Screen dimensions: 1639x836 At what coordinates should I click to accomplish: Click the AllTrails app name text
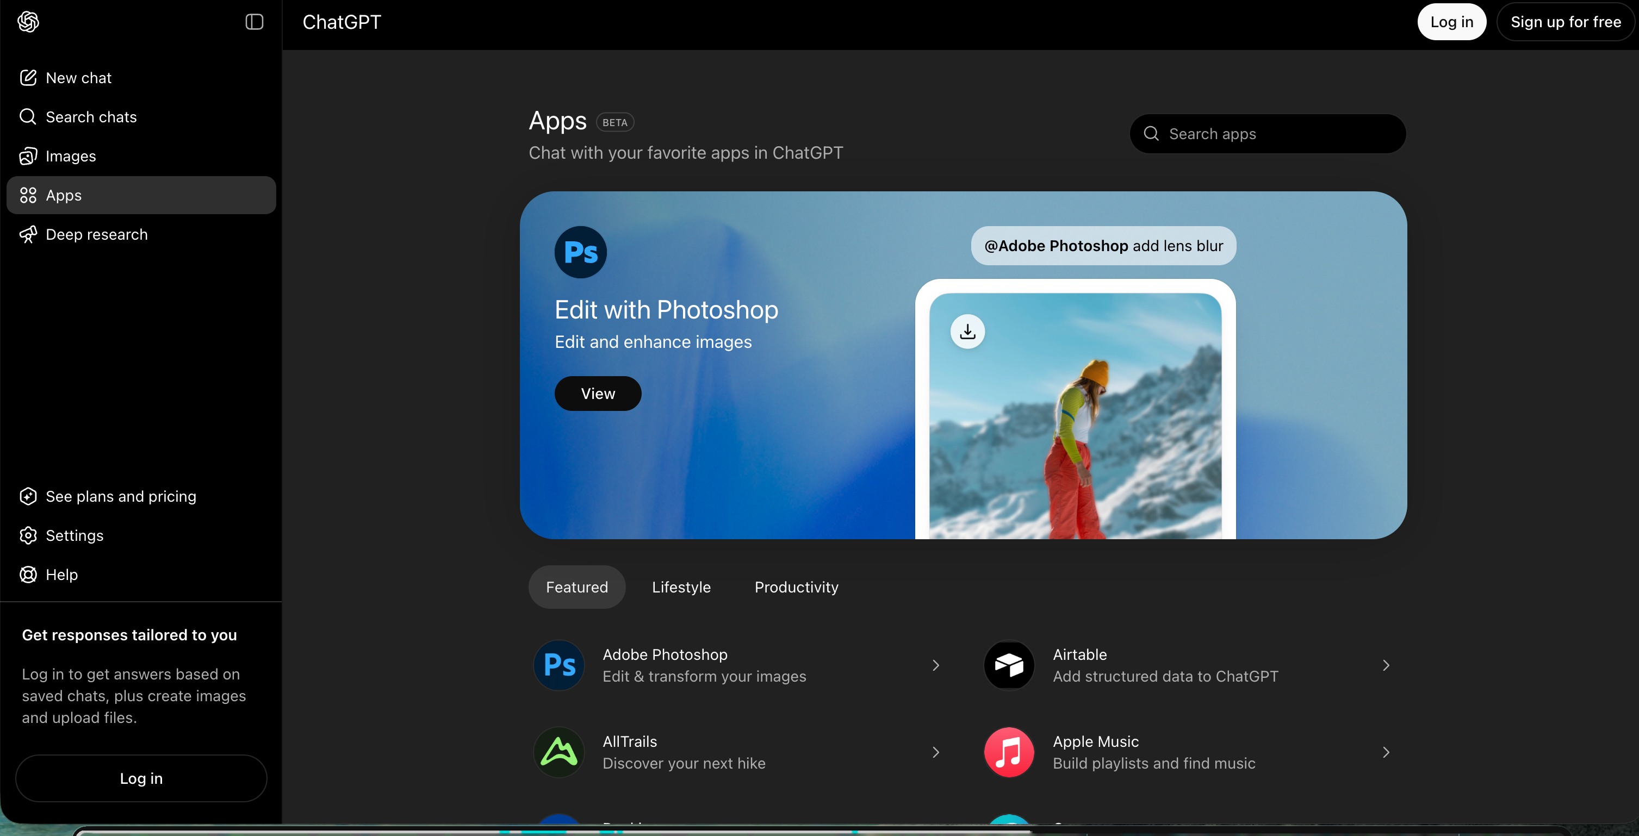pos(630,742)
